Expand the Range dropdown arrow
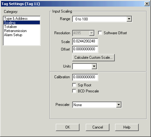Viewport: 151px width, 137px height. (129, 19)
